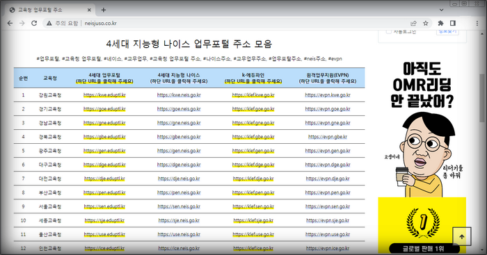
Task: Bookmark this page with the star
Action: (426, 23)
